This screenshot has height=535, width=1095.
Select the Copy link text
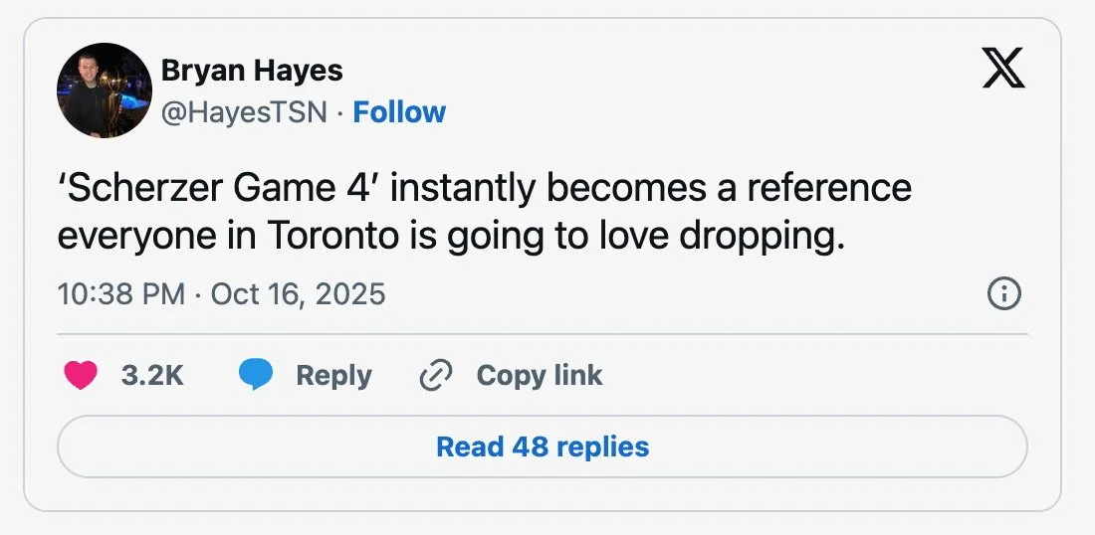539,375
